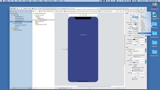Choose Title 3 from font style menu
This screenshot has height=90, width=160.
point(144,34)
